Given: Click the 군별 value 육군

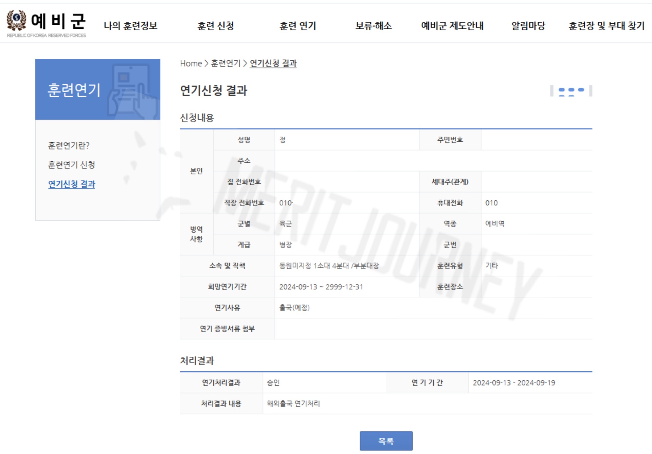Looking at the screenshot, I should (286, 224).
